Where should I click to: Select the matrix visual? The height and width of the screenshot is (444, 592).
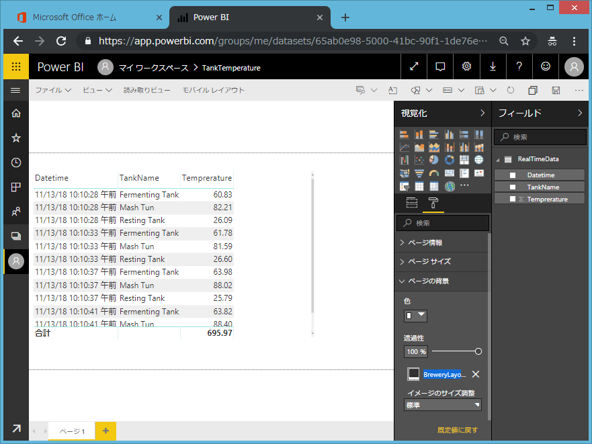point(434,186)
